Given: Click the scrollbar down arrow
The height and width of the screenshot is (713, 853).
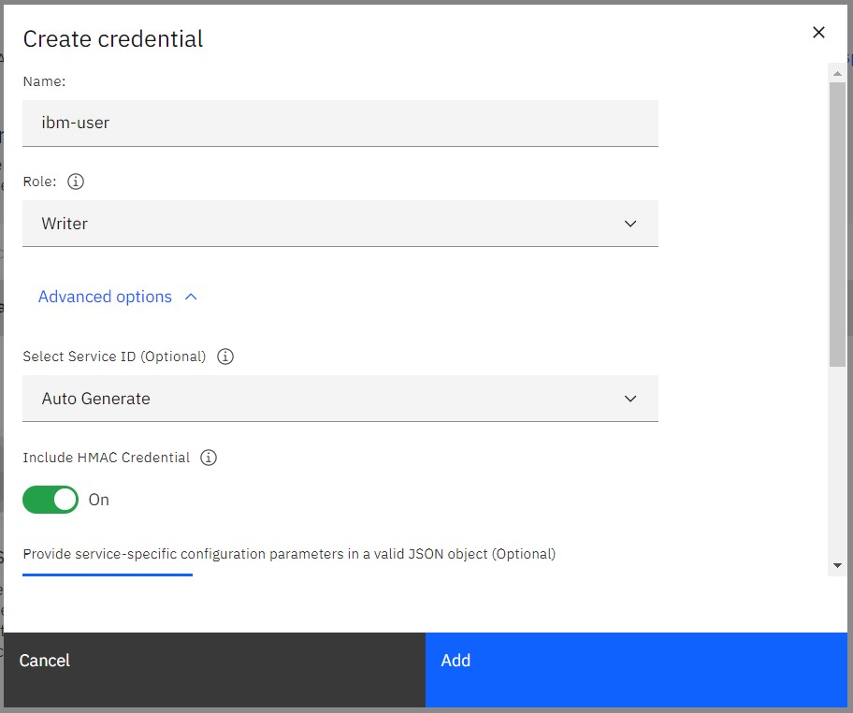Looking at the screenshot, I should pos(837,566).
